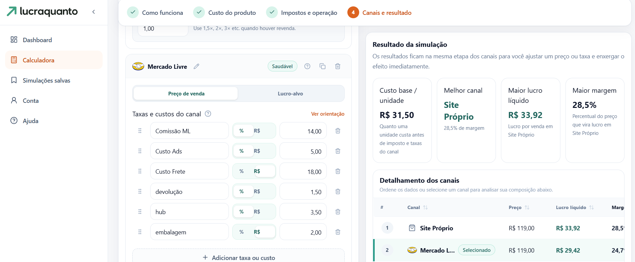
Task: Click the Melhor canal card
Action: (466, 120)
